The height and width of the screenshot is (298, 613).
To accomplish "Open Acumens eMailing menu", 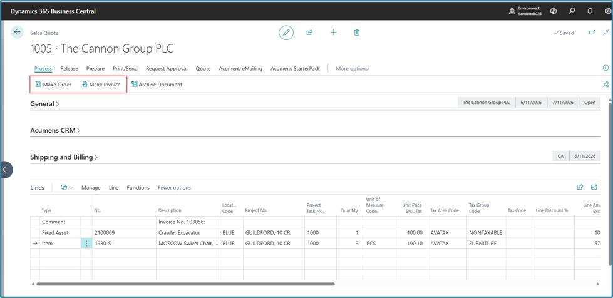I will [x=240, y=68].
